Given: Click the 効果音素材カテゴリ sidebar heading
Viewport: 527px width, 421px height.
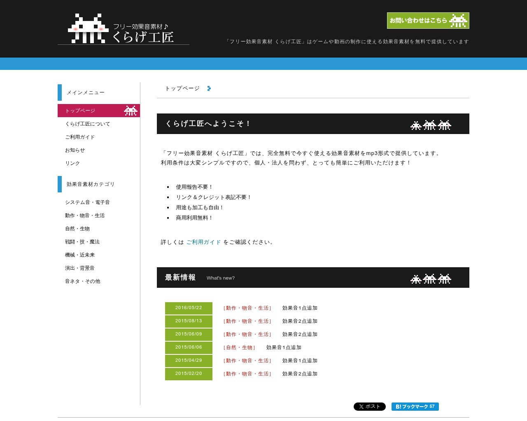Looking at the screenshot, I should tap(91, 184).
